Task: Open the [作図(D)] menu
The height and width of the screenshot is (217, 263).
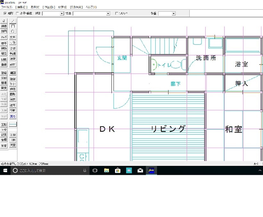Action: tap(49, 7)
